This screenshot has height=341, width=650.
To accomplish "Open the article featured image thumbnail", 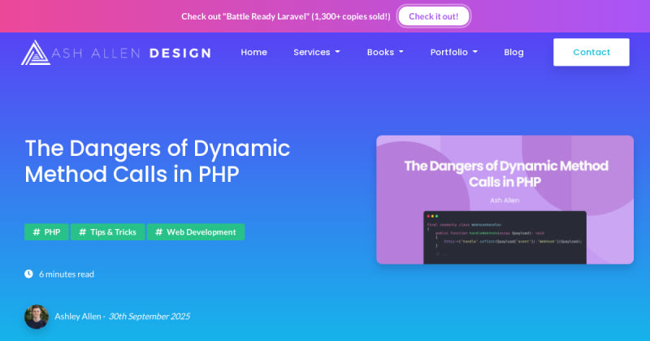I will click(x=505, y=200).
